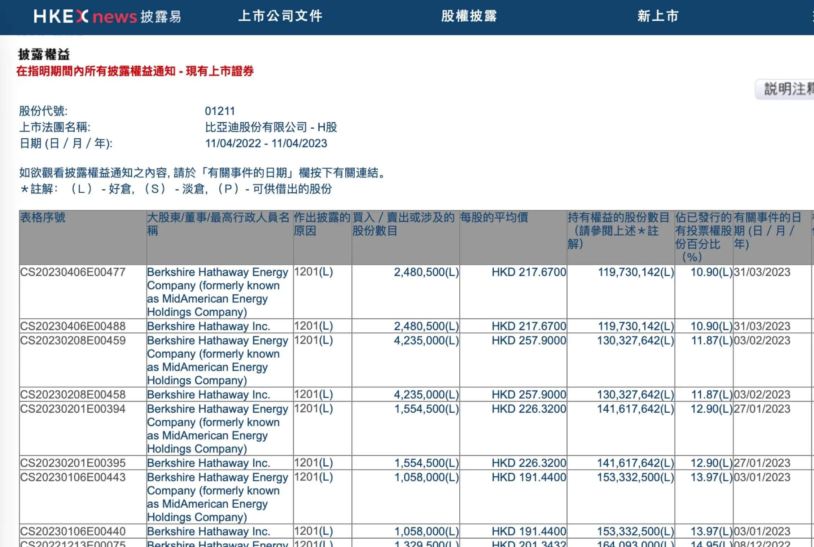
Task: Click average price HKD 226.3200 in CS20230201E00395 row
Action: 529,463
